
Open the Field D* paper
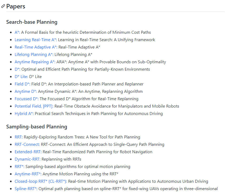pos(22,84)
